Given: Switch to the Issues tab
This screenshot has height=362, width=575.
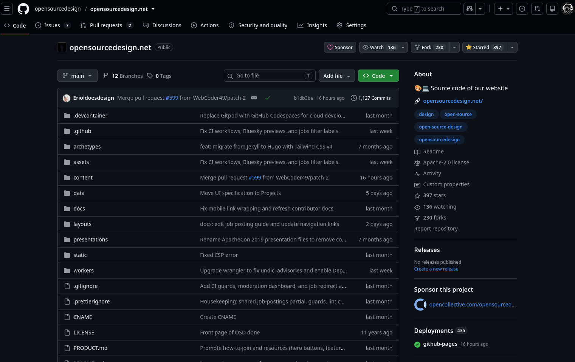Looking at the screenshot, I should coord(53,25).
